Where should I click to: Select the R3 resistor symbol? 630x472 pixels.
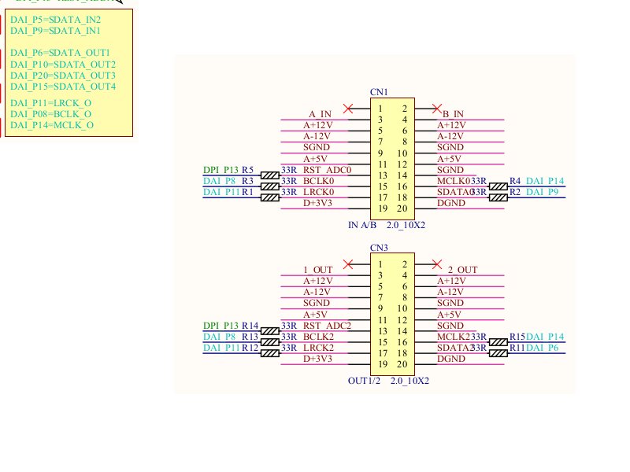point(270,186)
